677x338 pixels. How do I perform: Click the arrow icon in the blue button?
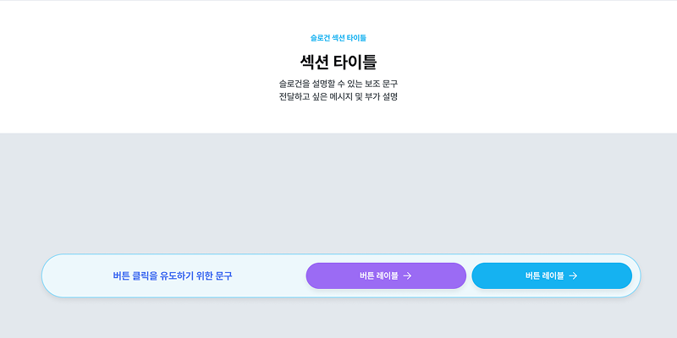pos(573,275)
